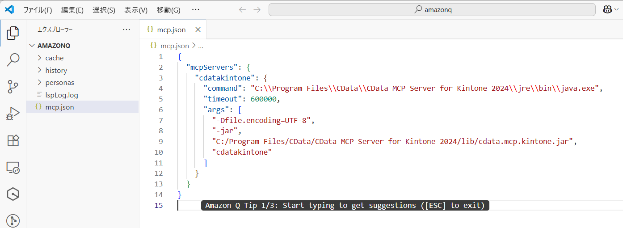The image size is (623, 228).
Task: Open the Explorer view in activity bar
Action: (13, 33)
